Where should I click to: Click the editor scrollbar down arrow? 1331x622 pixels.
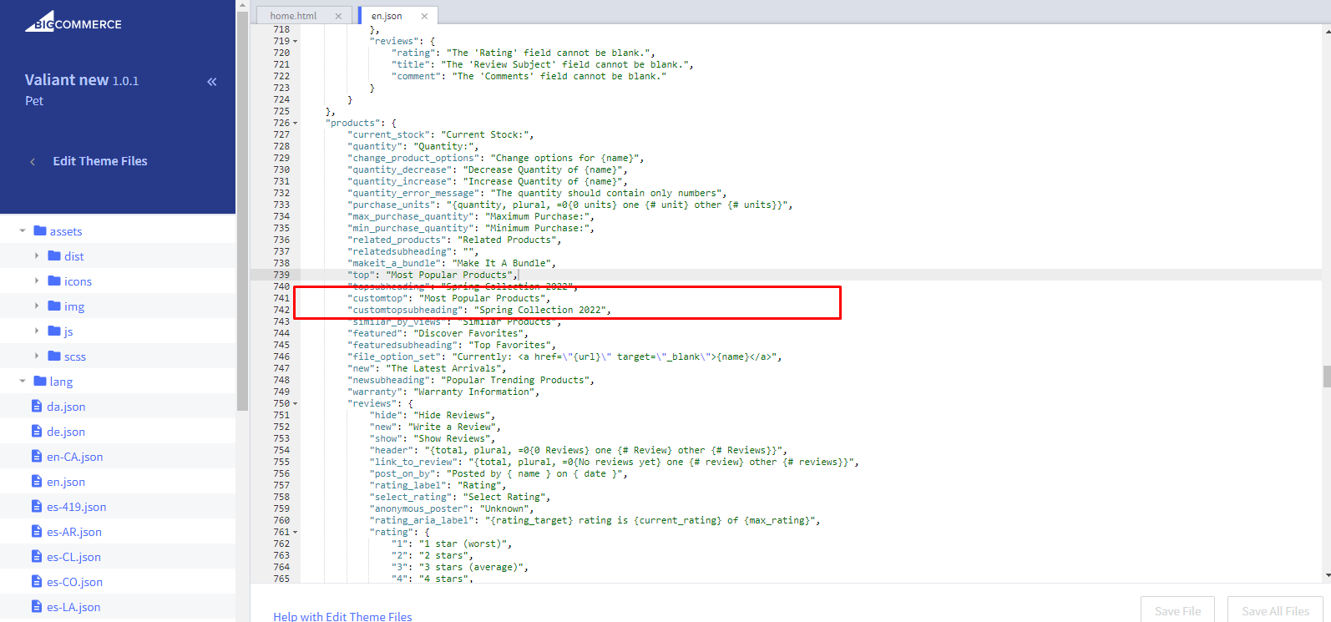1327,575
